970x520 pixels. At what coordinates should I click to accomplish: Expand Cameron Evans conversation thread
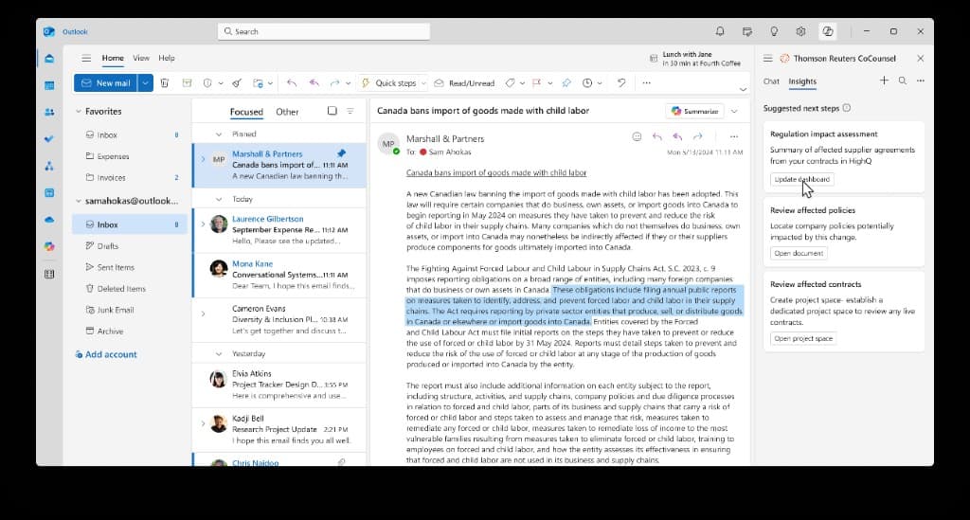[203, 314]
